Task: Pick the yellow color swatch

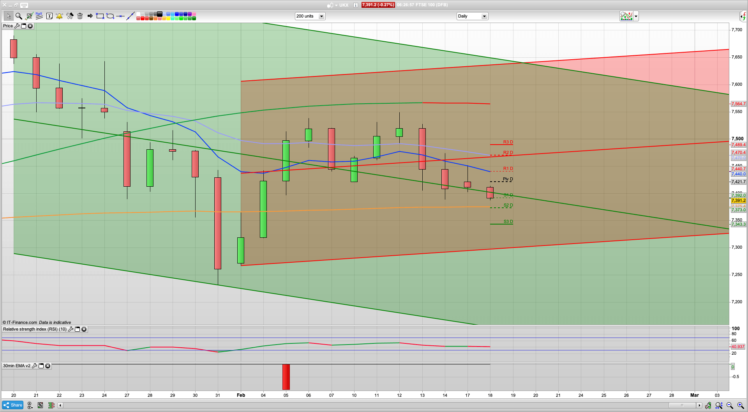Action: pyautogui.click(x=168, y=18)
